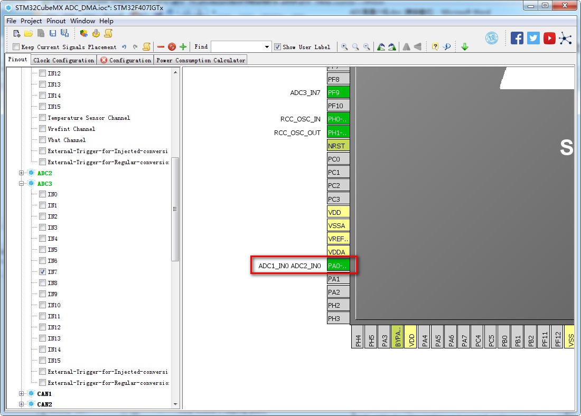Click the New Project icon
This screenshot has width=581, height=416.
pos(17,34)
